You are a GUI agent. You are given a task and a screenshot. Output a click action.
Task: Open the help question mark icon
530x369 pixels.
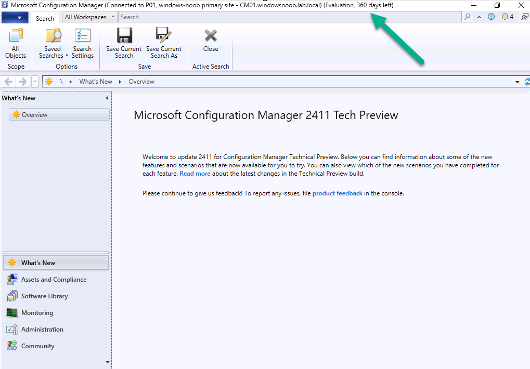pyautogui.click(x=491, y=17)
